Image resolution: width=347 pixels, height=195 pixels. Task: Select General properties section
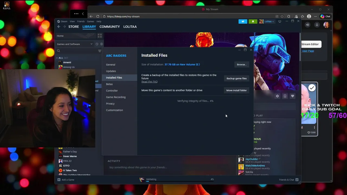click(119, 65)
